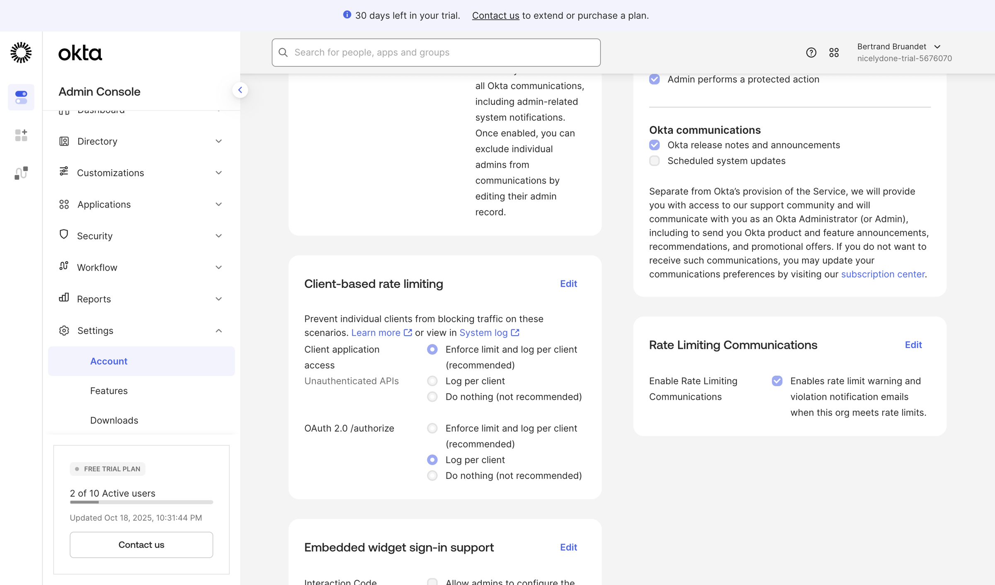Open the Directory menu item
995x585 pixels.
coord(141,141)
